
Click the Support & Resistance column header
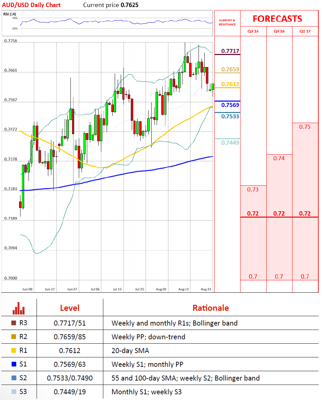point(227,22)
